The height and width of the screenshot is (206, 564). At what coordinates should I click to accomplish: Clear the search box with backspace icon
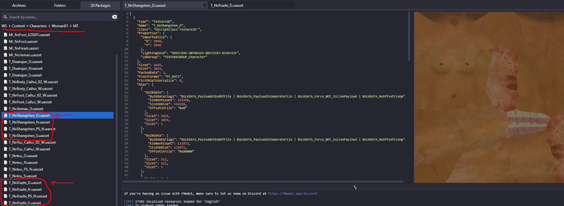click(114, 17)
